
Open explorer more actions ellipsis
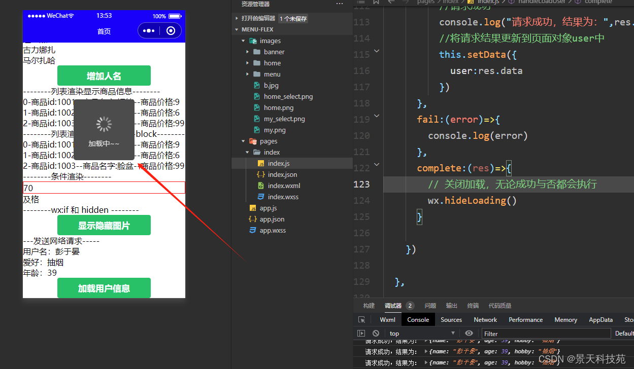tap(340, 4)
